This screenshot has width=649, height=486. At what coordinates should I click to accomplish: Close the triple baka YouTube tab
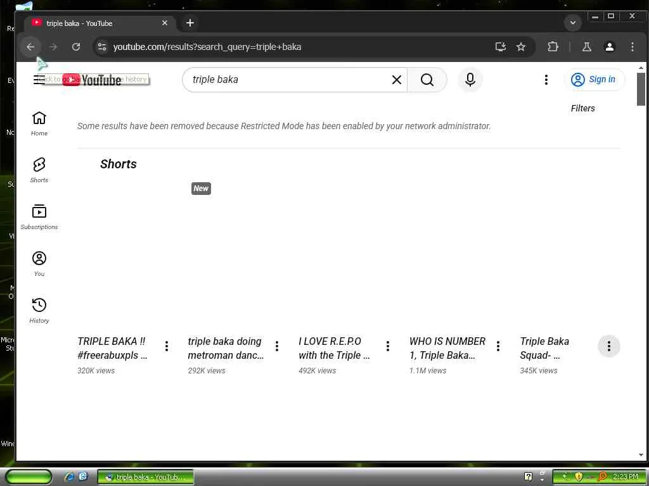coord(165,23)
